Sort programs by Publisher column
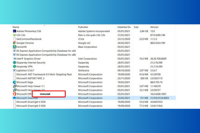The height and width of the screenshot is (133, 200). 83,27
